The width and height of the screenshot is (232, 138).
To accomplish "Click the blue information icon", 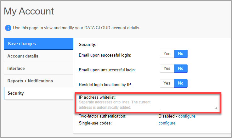I will click(8, 28).
